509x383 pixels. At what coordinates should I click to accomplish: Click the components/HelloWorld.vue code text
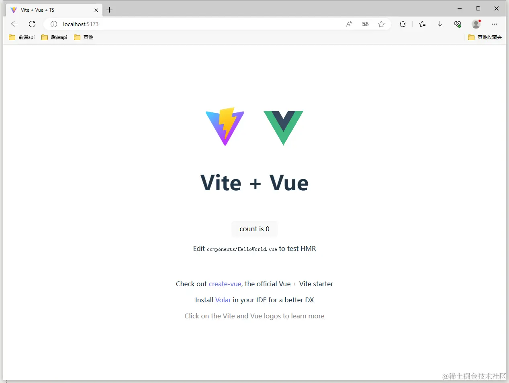coord(242,249)
